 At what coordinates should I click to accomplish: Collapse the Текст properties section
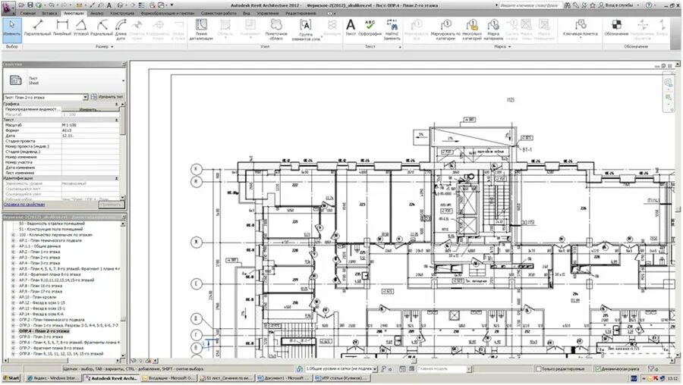tap(117, 120)
